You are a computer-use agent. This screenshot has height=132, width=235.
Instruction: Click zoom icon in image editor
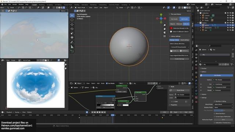[x=65, y=65]
